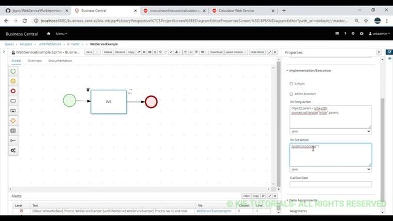Open the wbadmin user menu
The height and width of the screenshot is (221, 393).
[x=379, y=34]
